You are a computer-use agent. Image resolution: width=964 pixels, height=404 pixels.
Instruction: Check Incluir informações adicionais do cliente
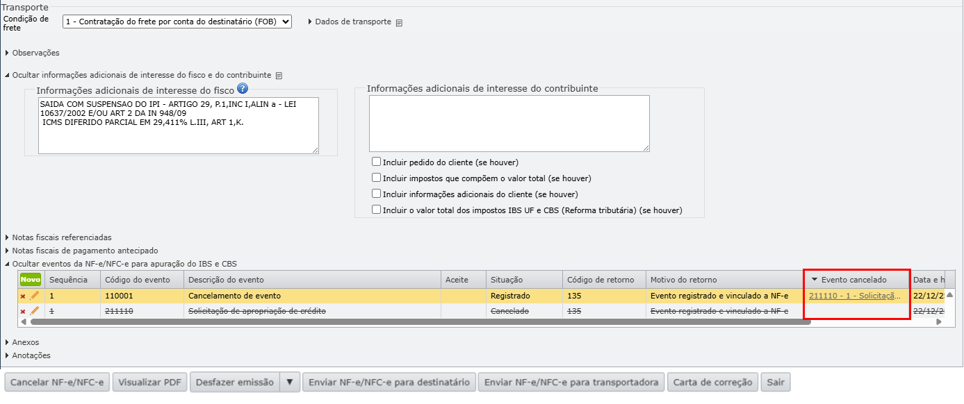click(376, 194)
